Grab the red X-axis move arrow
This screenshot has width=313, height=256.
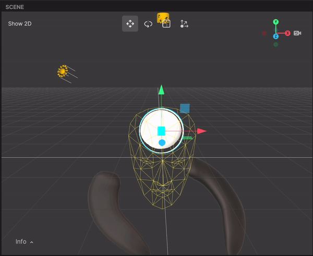tap(201, 131)
